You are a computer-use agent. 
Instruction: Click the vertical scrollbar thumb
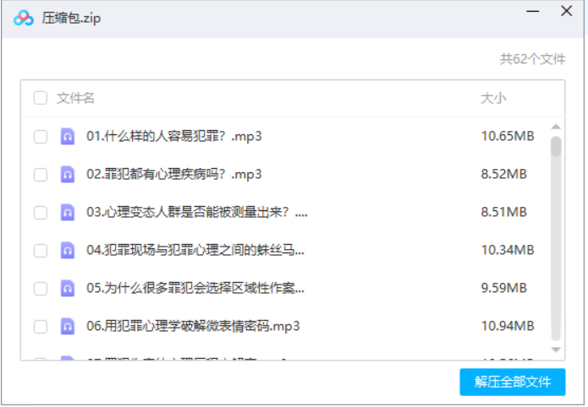(556, 147)
